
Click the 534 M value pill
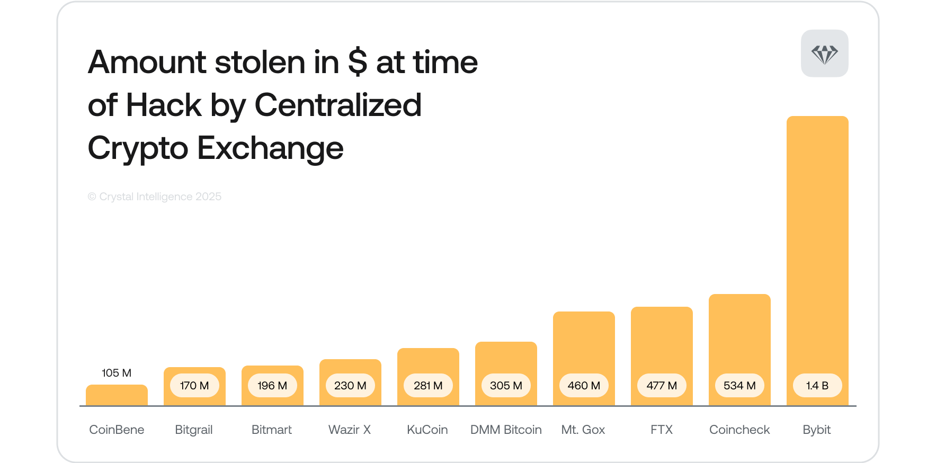[x=739, y=386]
